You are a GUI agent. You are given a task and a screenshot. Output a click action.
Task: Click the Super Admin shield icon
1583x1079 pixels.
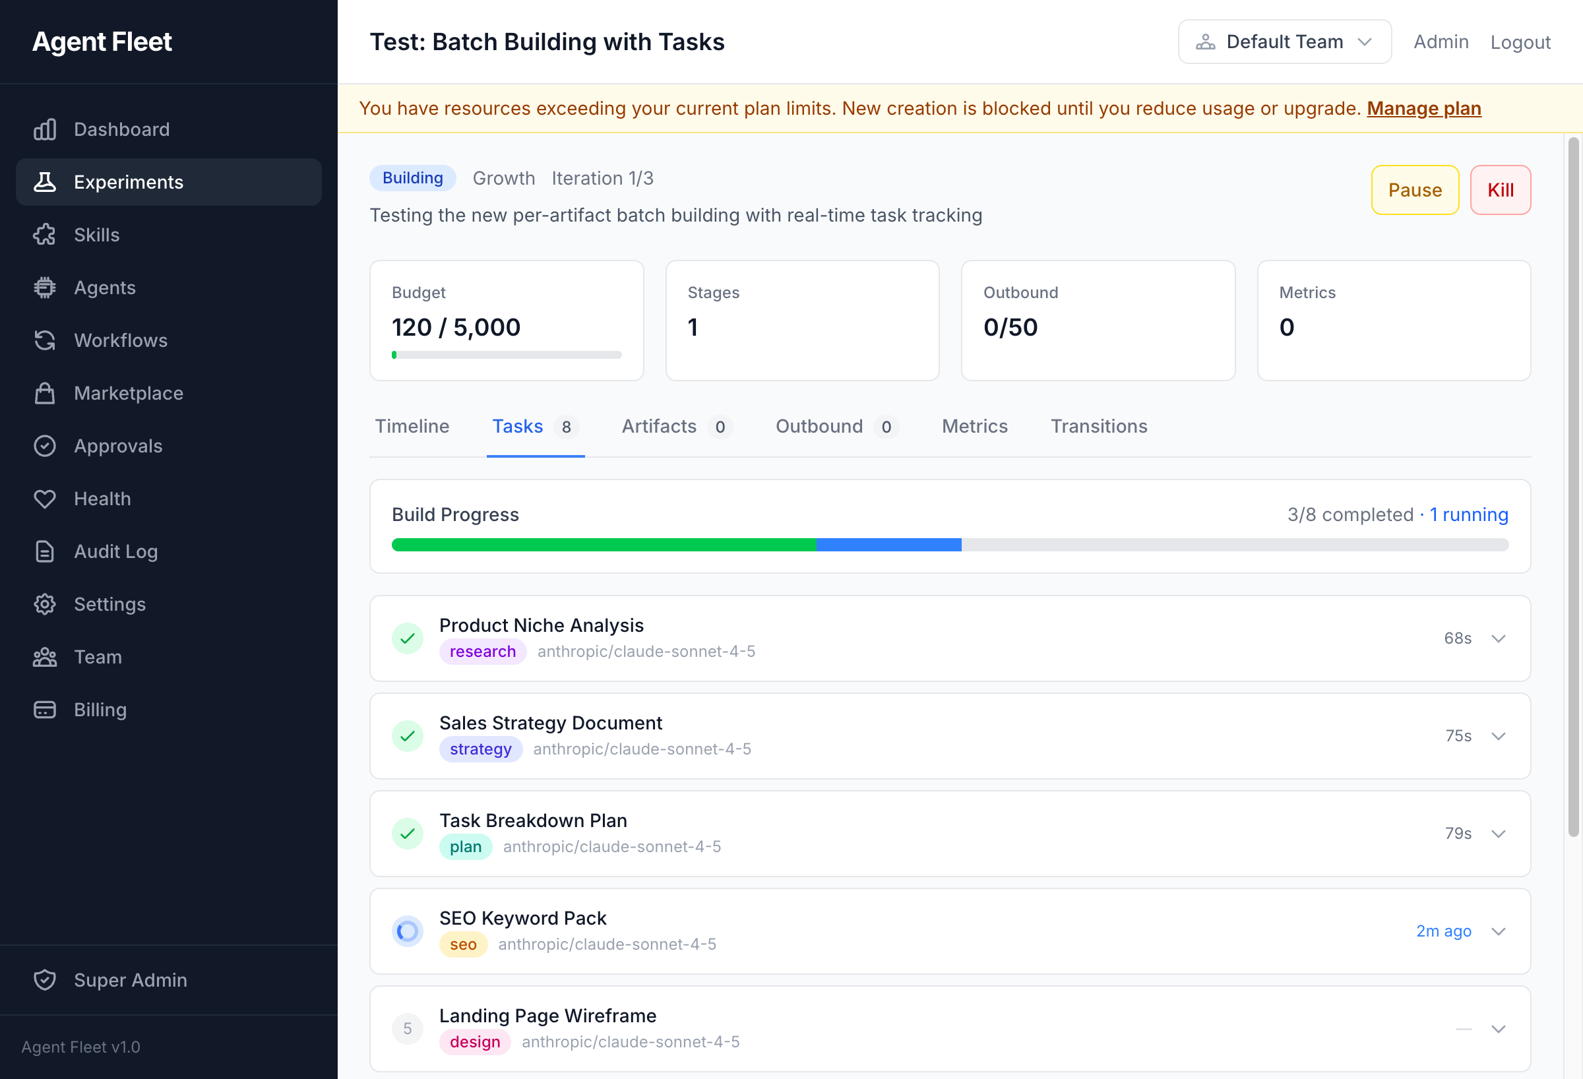[x=45, y=979]
